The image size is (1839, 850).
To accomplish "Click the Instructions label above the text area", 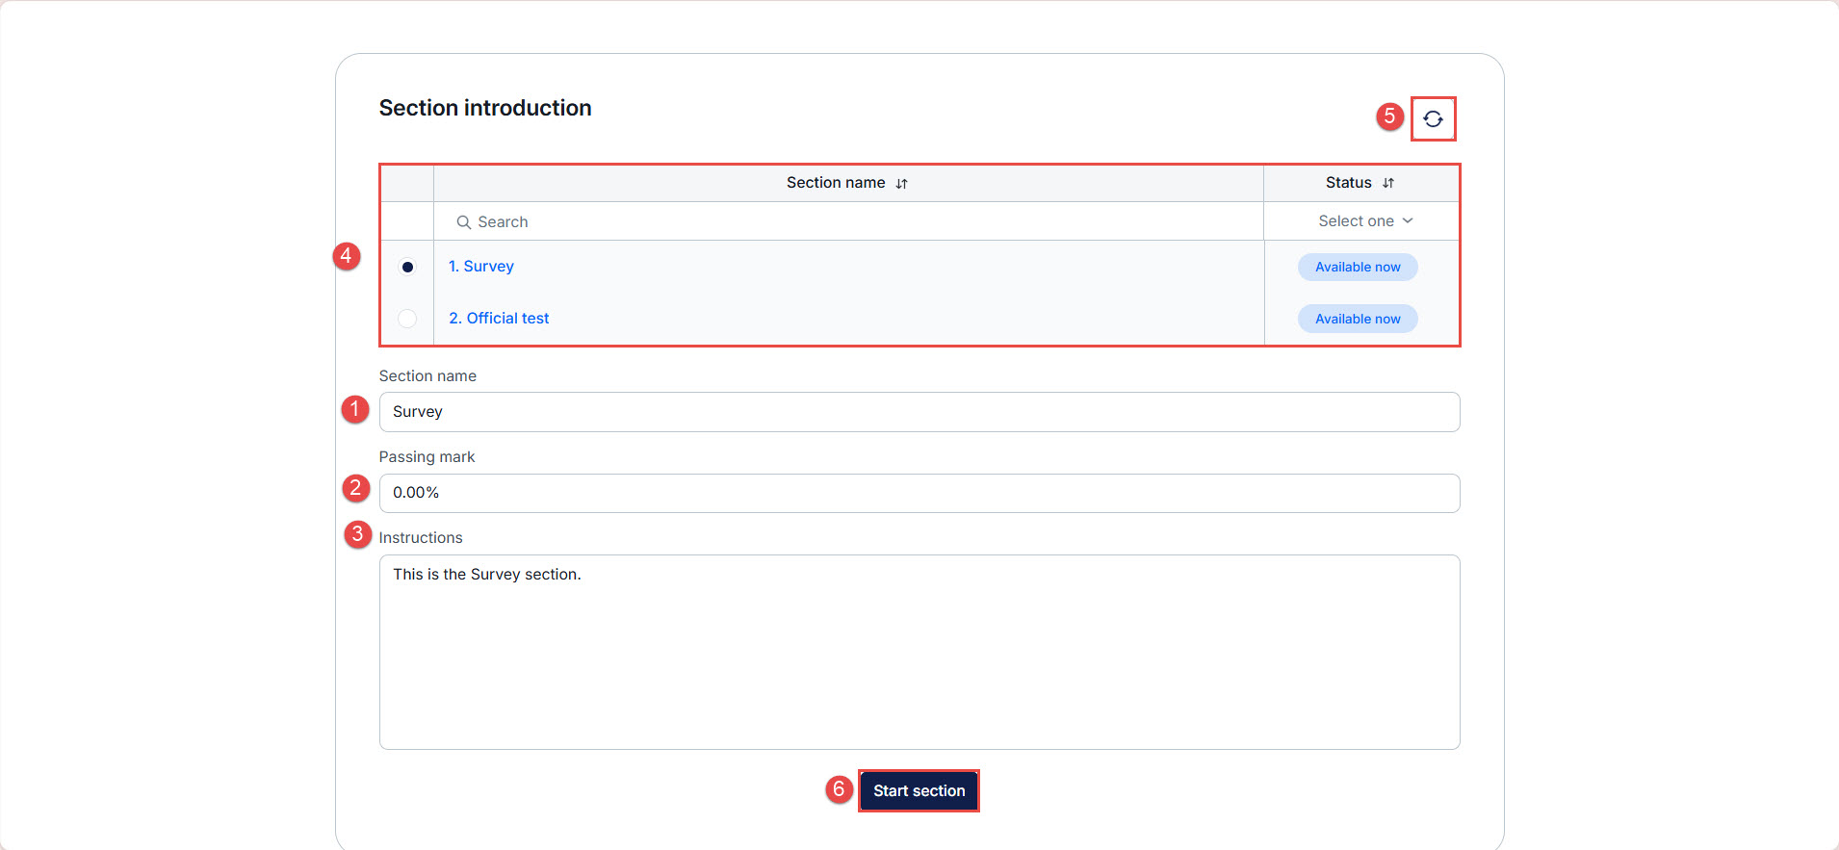I will click(420, 538).
